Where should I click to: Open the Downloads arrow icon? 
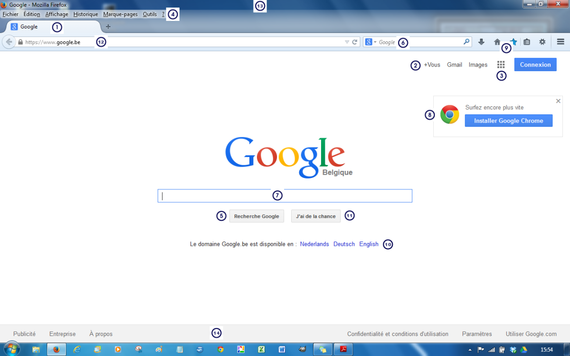(481, 42)
